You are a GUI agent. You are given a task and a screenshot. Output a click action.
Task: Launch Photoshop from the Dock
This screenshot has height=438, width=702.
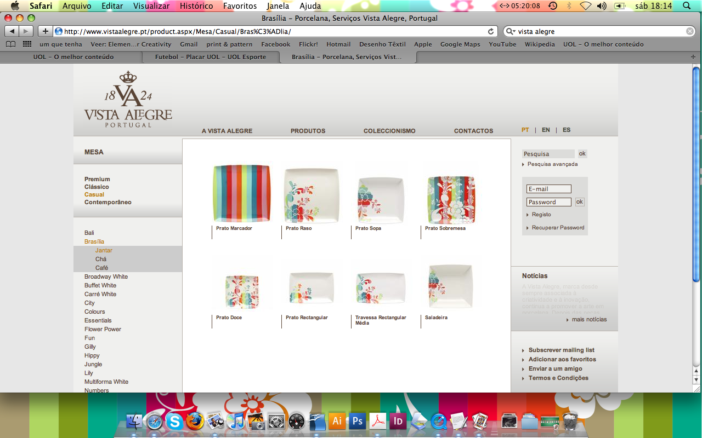[358, 421]
